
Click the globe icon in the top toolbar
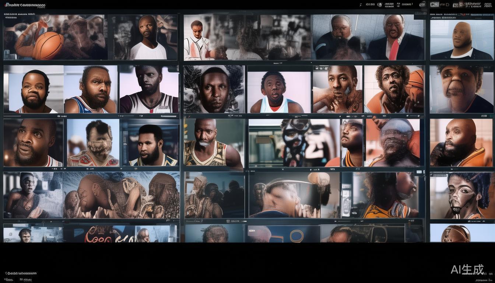tap(379, 5)
